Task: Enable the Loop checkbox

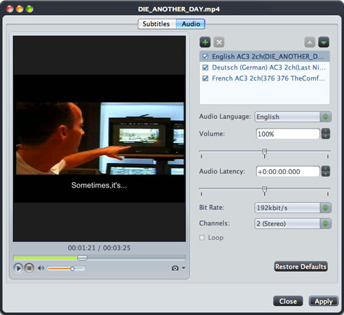Action: pos(202,237)
